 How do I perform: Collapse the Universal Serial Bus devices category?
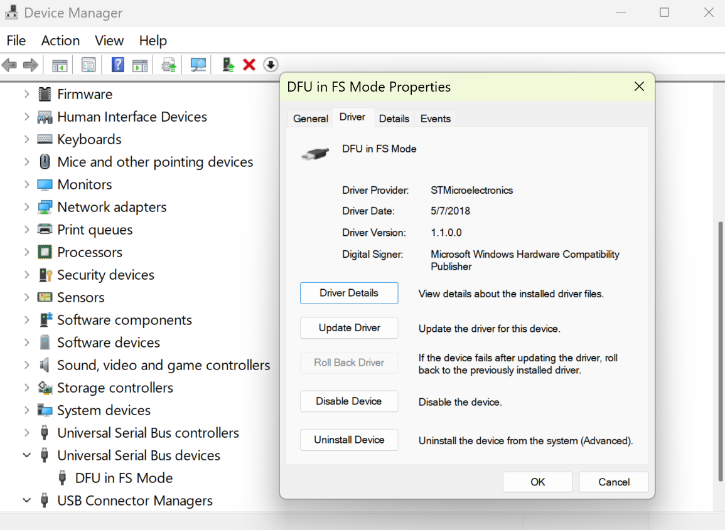[26, 455]
